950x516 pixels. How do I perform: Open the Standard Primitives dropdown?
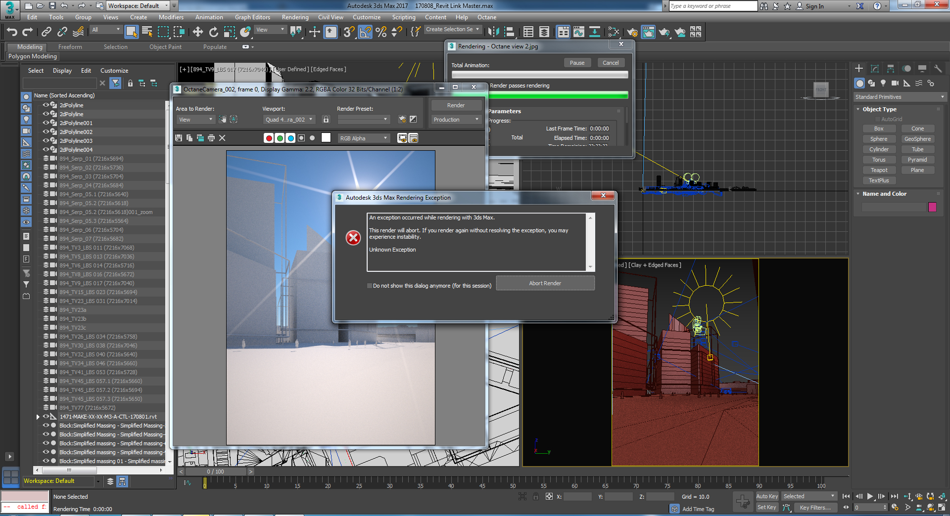coord(900,97)
